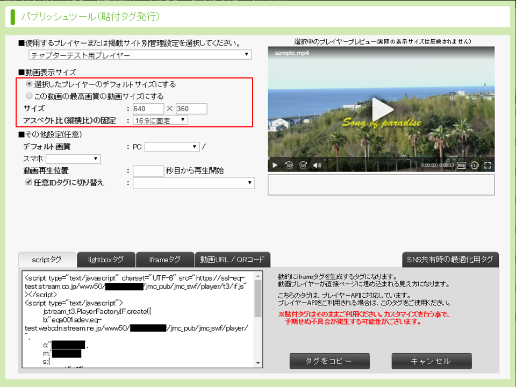Screen dimensions: 516x387
Task: Click the タグをコピー button
Action: click(x=329, y=361)
